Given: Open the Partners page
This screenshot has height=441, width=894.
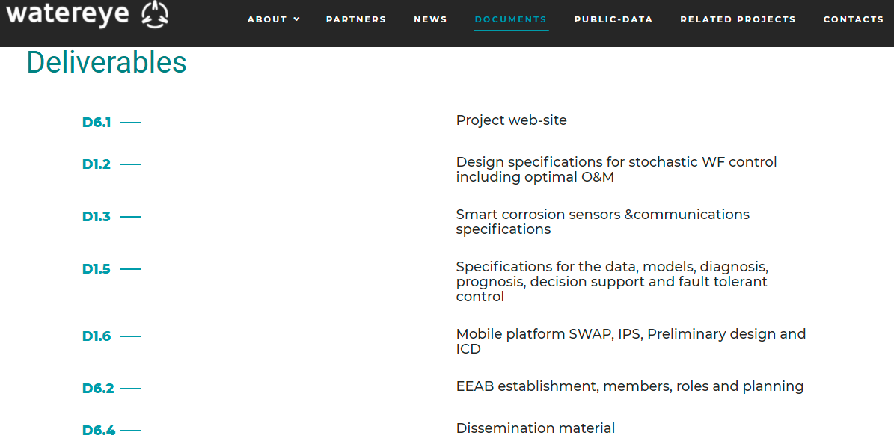Looking at the screenshot, I should pyautogui.click(x=356, y=19).
